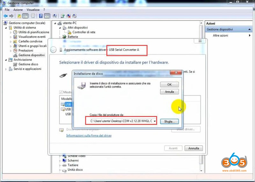Click the Forward arrow toolbar icon
The height and width of the screenshot is (182, 255).
pyautogui.click(x=11, y=16)
